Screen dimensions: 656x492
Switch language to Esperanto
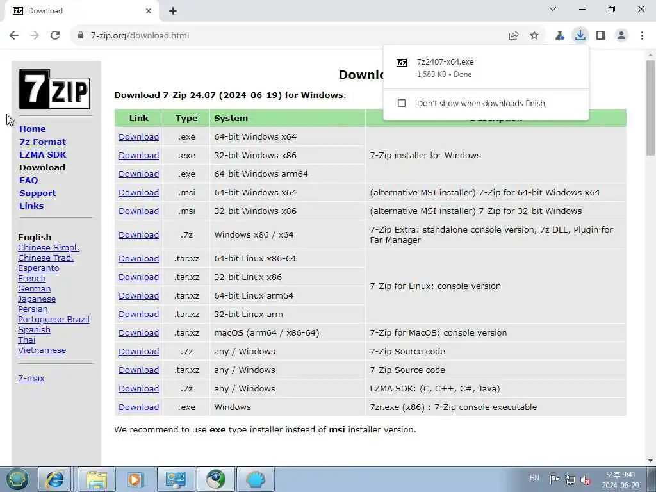click(38, 268)
